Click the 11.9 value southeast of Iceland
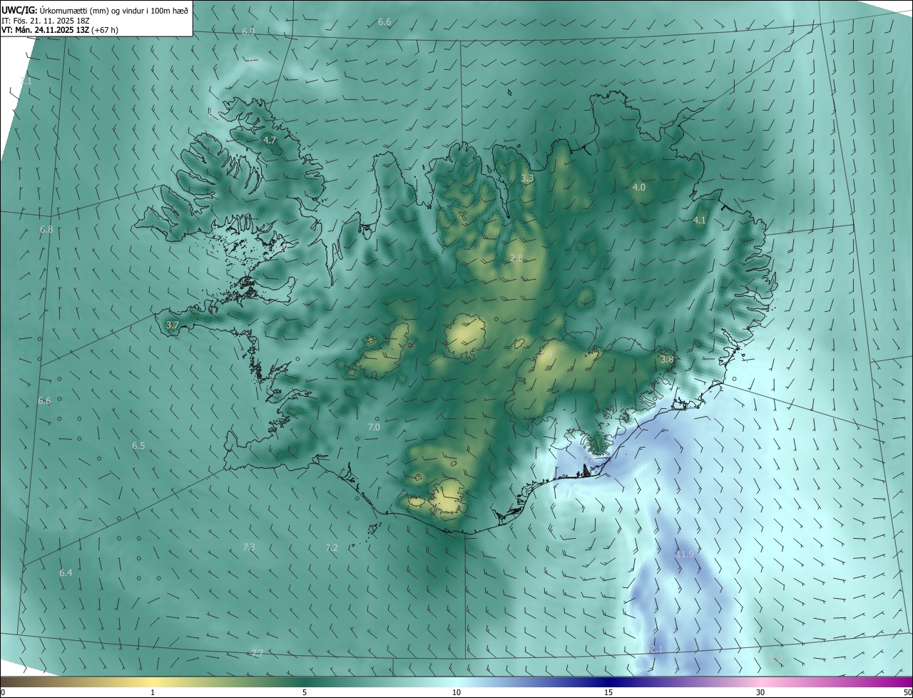 (685, 554)
